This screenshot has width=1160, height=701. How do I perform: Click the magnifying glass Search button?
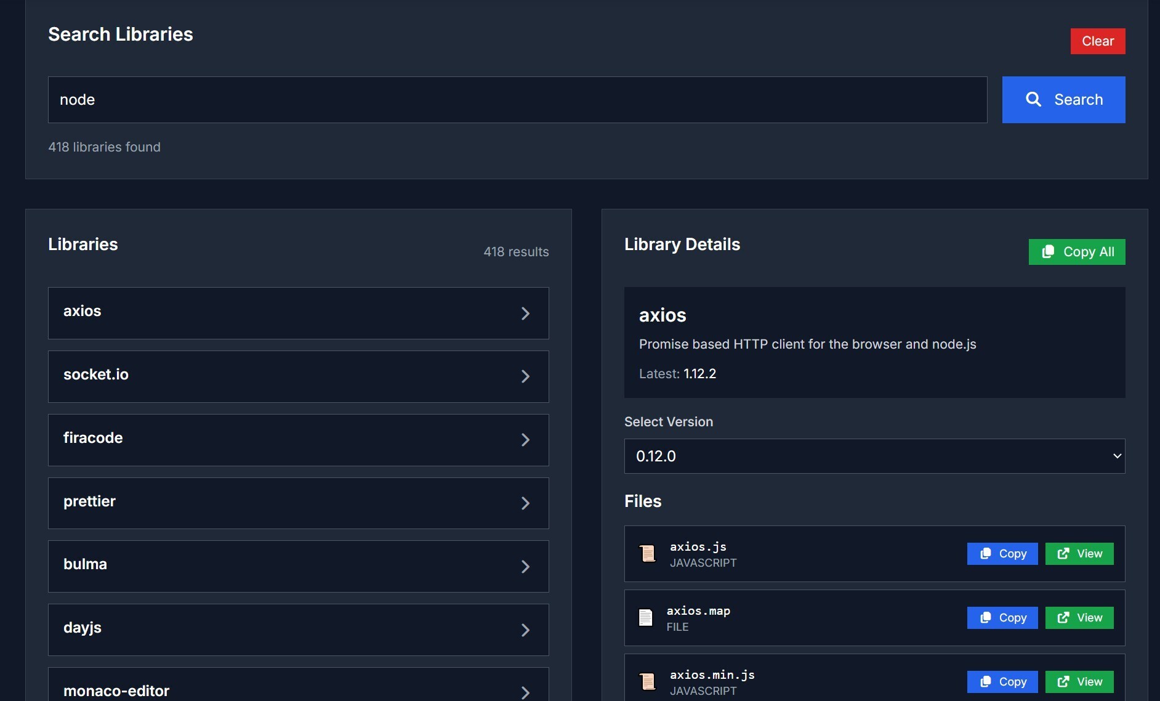tap(1063, 100)
